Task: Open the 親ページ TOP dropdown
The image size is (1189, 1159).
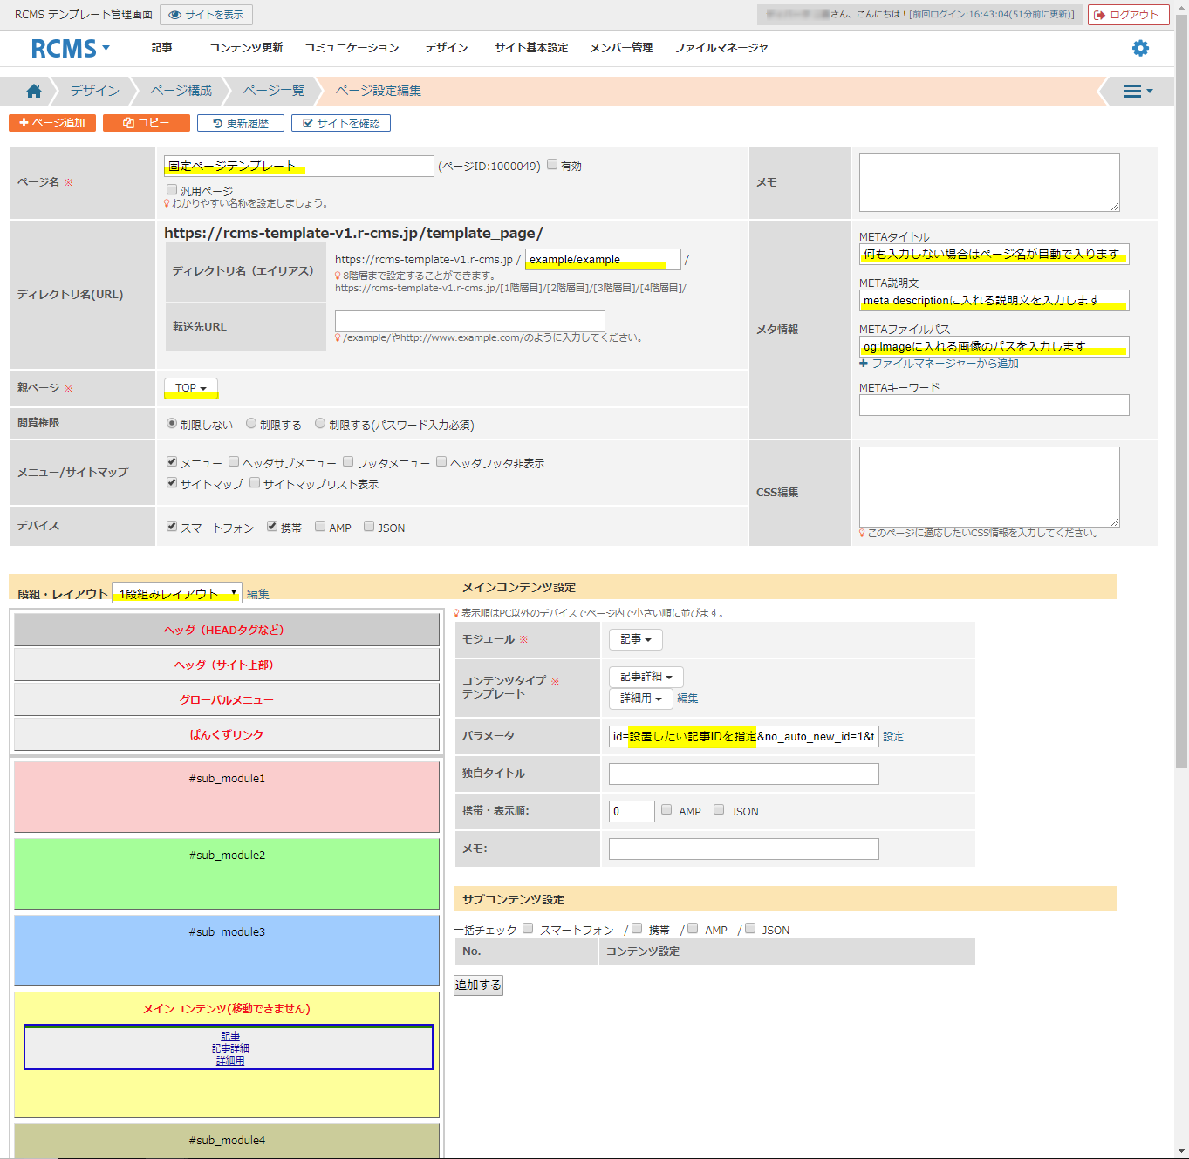Action: pyautogui.click(x=191, y=388)
